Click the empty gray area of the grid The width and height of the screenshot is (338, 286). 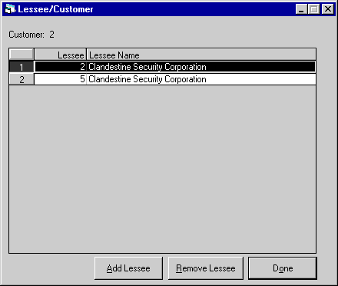[x=162, y=169]
